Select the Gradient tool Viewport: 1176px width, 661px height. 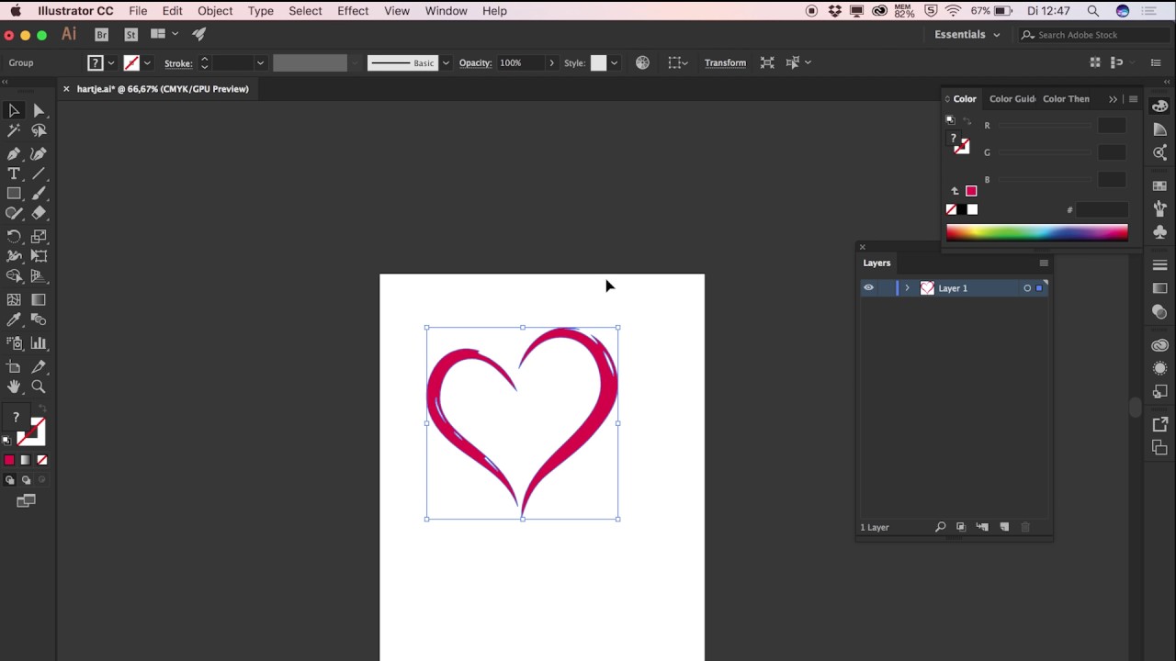39,299
